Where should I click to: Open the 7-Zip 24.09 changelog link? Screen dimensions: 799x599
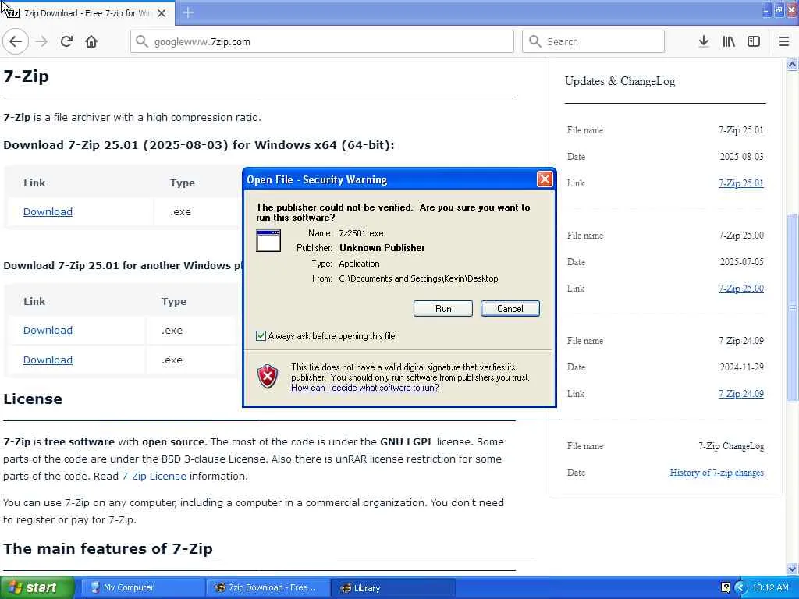tap(741, 394)
